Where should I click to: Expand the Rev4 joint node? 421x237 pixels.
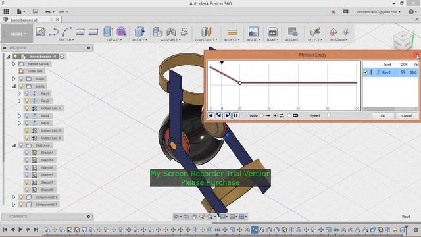tap(19, 116)
